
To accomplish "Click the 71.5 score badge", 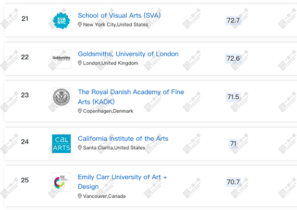I will tap(233, 97).
